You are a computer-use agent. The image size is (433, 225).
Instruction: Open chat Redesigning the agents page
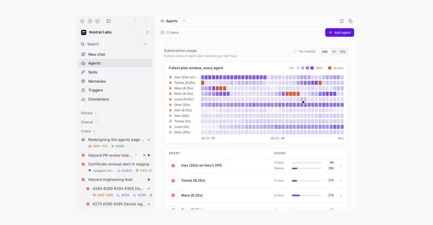(x=116, y=140)
